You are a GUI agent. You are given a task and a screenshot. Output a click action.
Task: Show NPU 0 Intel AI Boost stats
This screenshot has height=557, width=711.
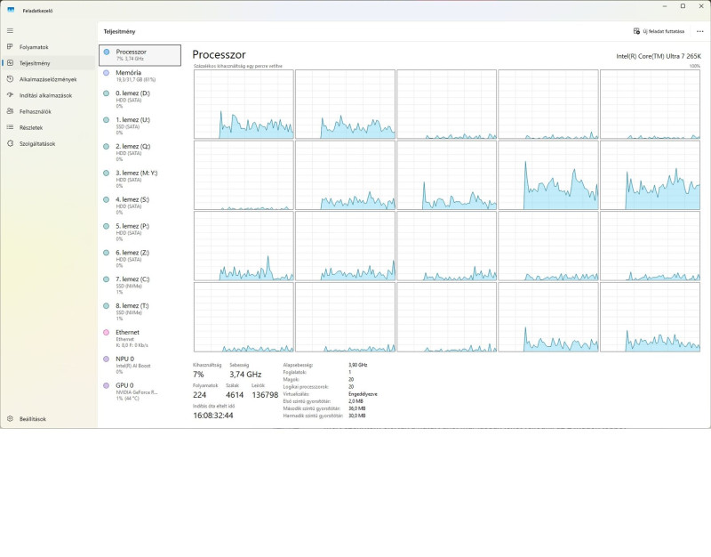[x=140, y=365]
